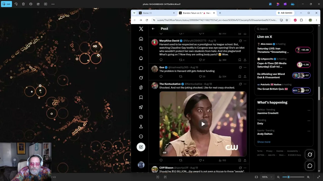Open Explore search in X sidebar
This screenshot has height=181, width=323.
(x=141, y=49)
